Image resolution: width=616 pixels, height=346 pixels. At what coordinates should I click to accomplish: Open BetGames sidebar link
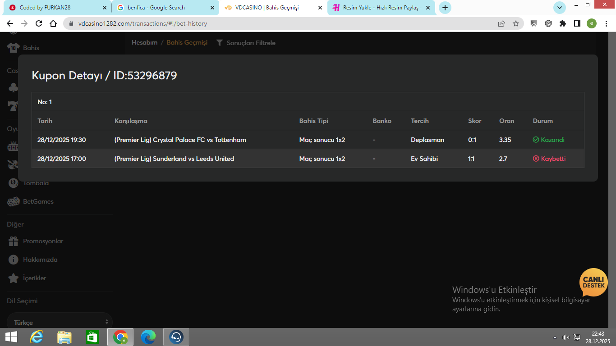tap(38, 201)
